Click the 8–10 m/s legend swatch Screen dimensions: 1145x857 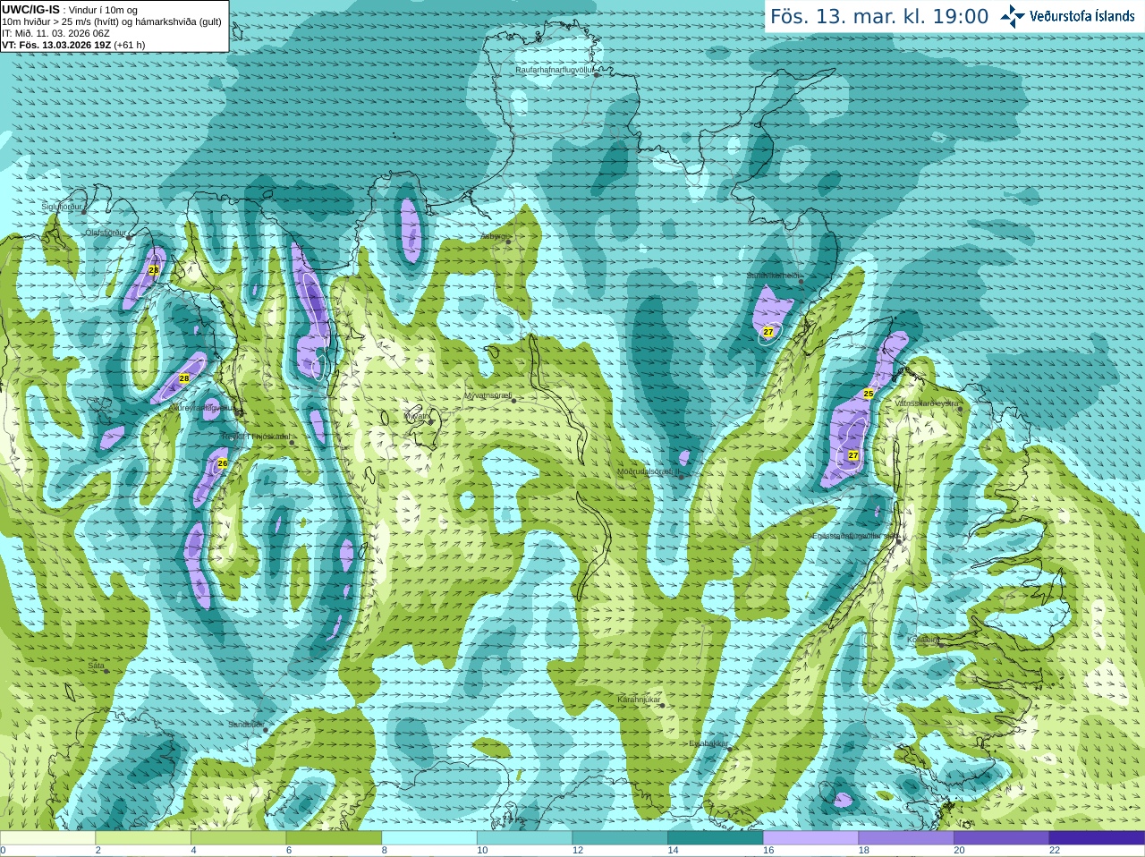pos(429,837)
